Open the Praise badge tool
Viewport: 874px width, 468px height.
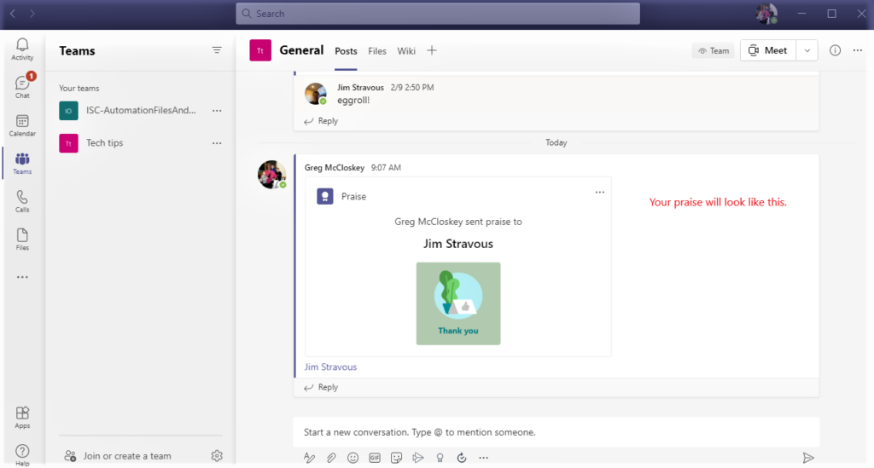pos(440,458)
